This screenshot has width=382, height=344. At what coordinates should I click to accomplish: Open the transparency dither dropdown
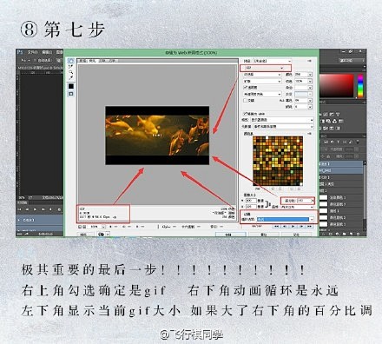pos(262,94)
